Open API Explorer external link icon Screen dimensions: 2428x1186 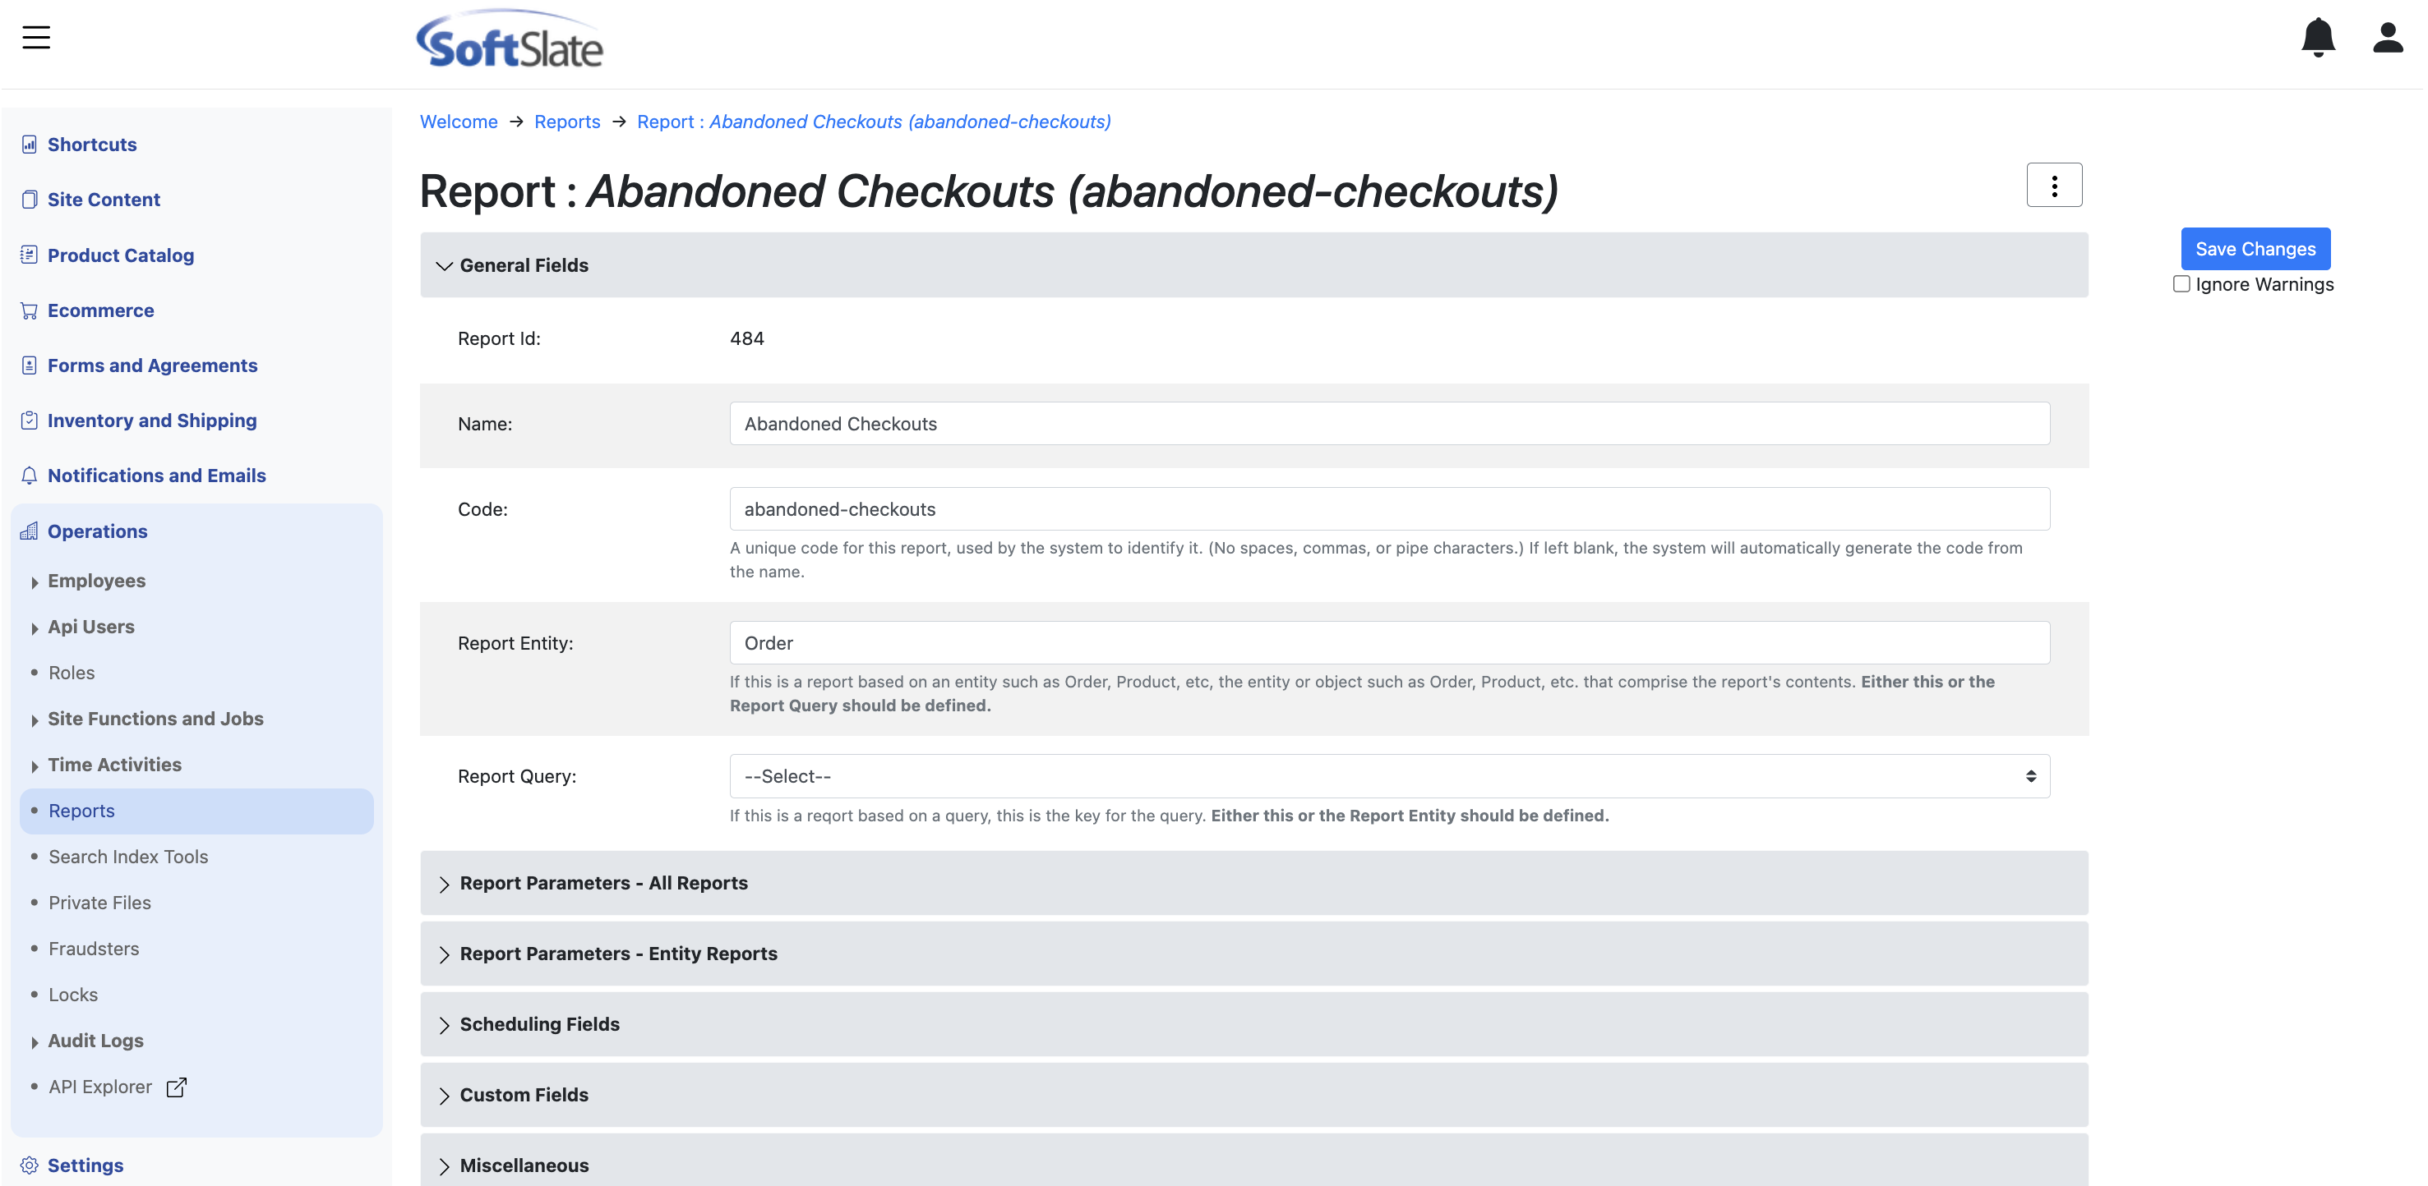[x=176, y=1087]
